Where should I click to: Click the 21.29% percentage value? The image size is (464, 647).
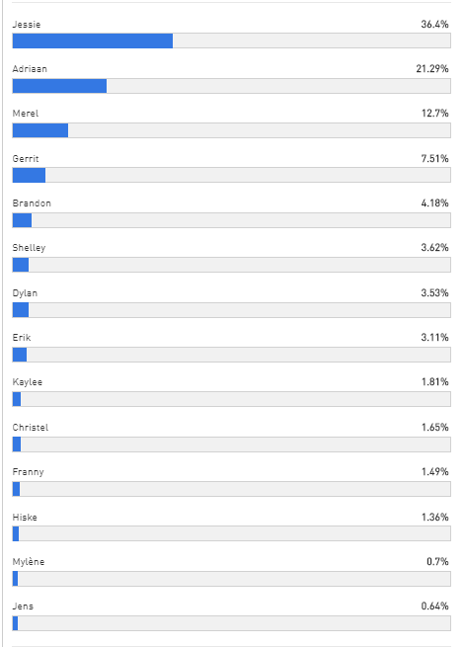(432, 69)
